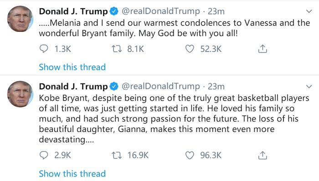Open profile picture on the second tweet

pos(20,94)
